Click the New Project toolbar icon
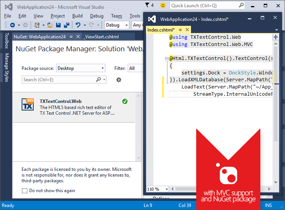This screenshot has height=210, width=285. point(37,25)
